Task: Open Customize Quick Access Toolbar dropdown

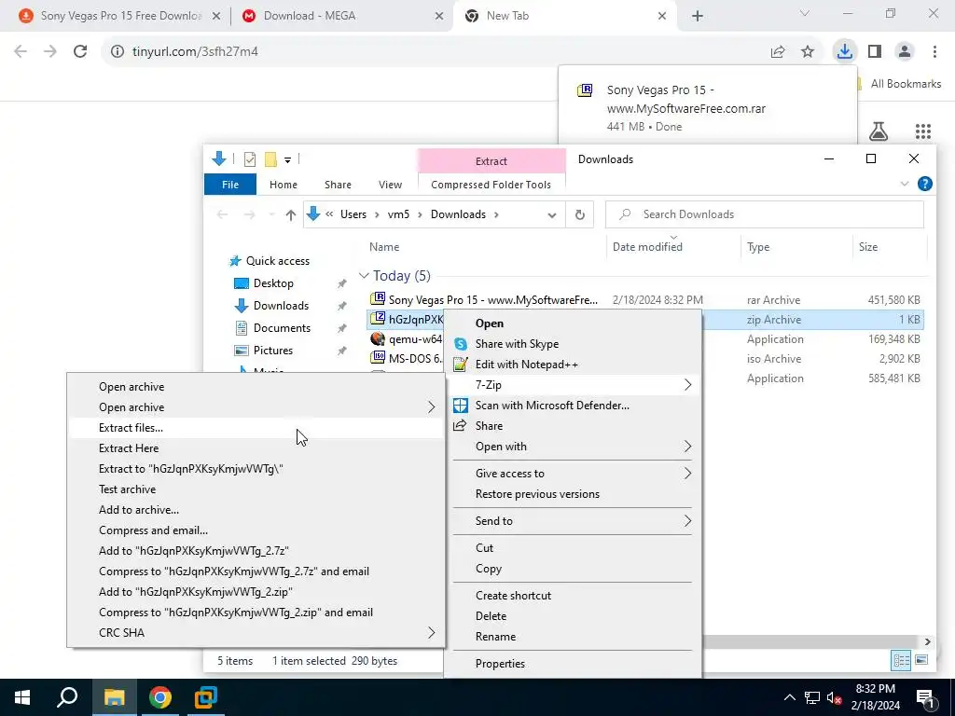Action: click(x=287, y=160)
